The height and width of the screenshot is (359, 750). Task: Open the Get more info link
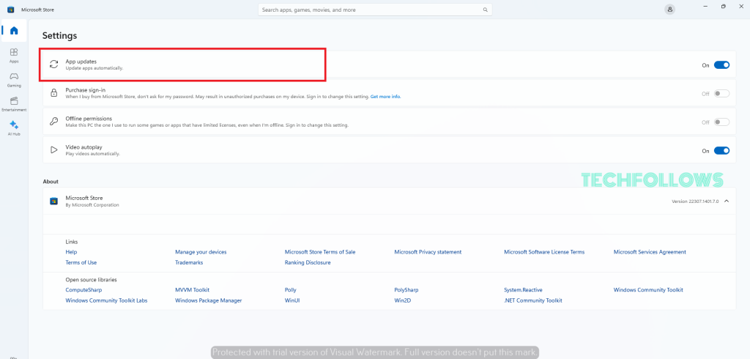click(385, 97)
